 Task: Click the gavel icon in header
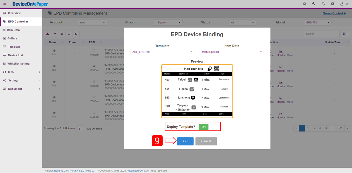(314, 4)
